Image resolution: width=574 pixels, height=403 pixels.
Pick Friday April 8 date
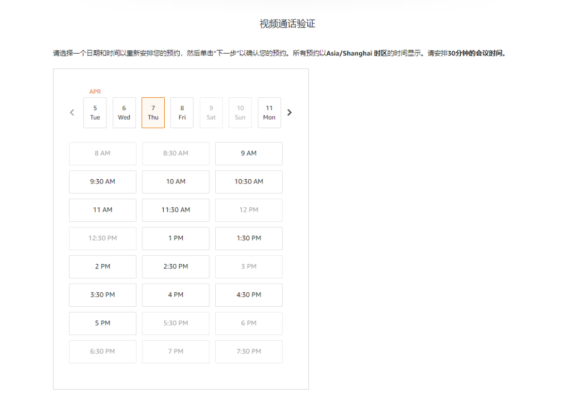click(182, 113)
